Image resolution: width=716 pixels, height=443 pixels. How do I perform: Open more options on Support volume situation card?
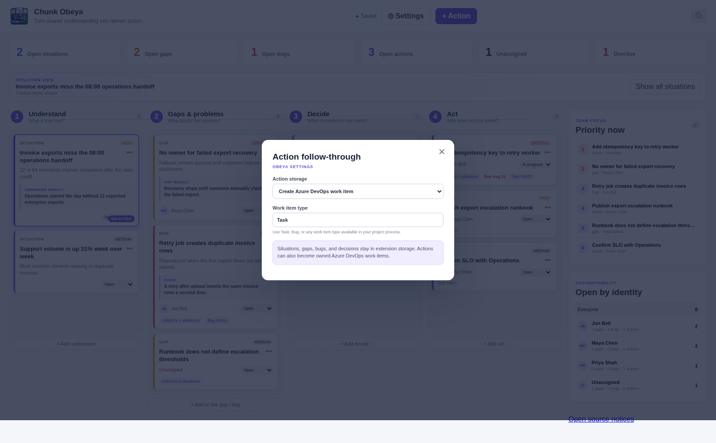[x=129, y=249]
